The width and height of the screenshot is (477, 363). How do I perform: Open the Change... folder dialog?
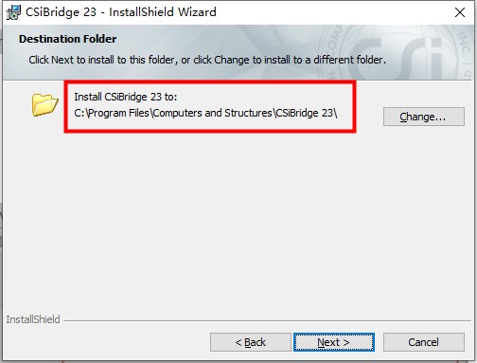423,117
